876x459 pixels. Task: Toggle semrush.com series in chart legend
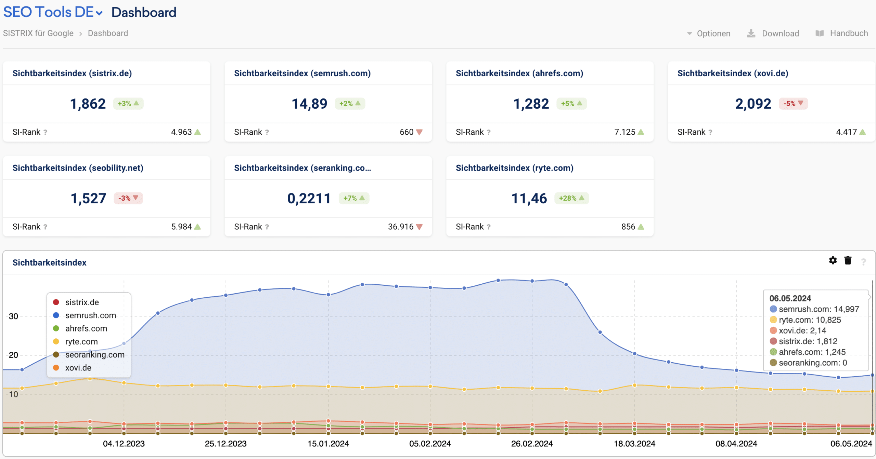pyautogui.click(x=85, y=315)
